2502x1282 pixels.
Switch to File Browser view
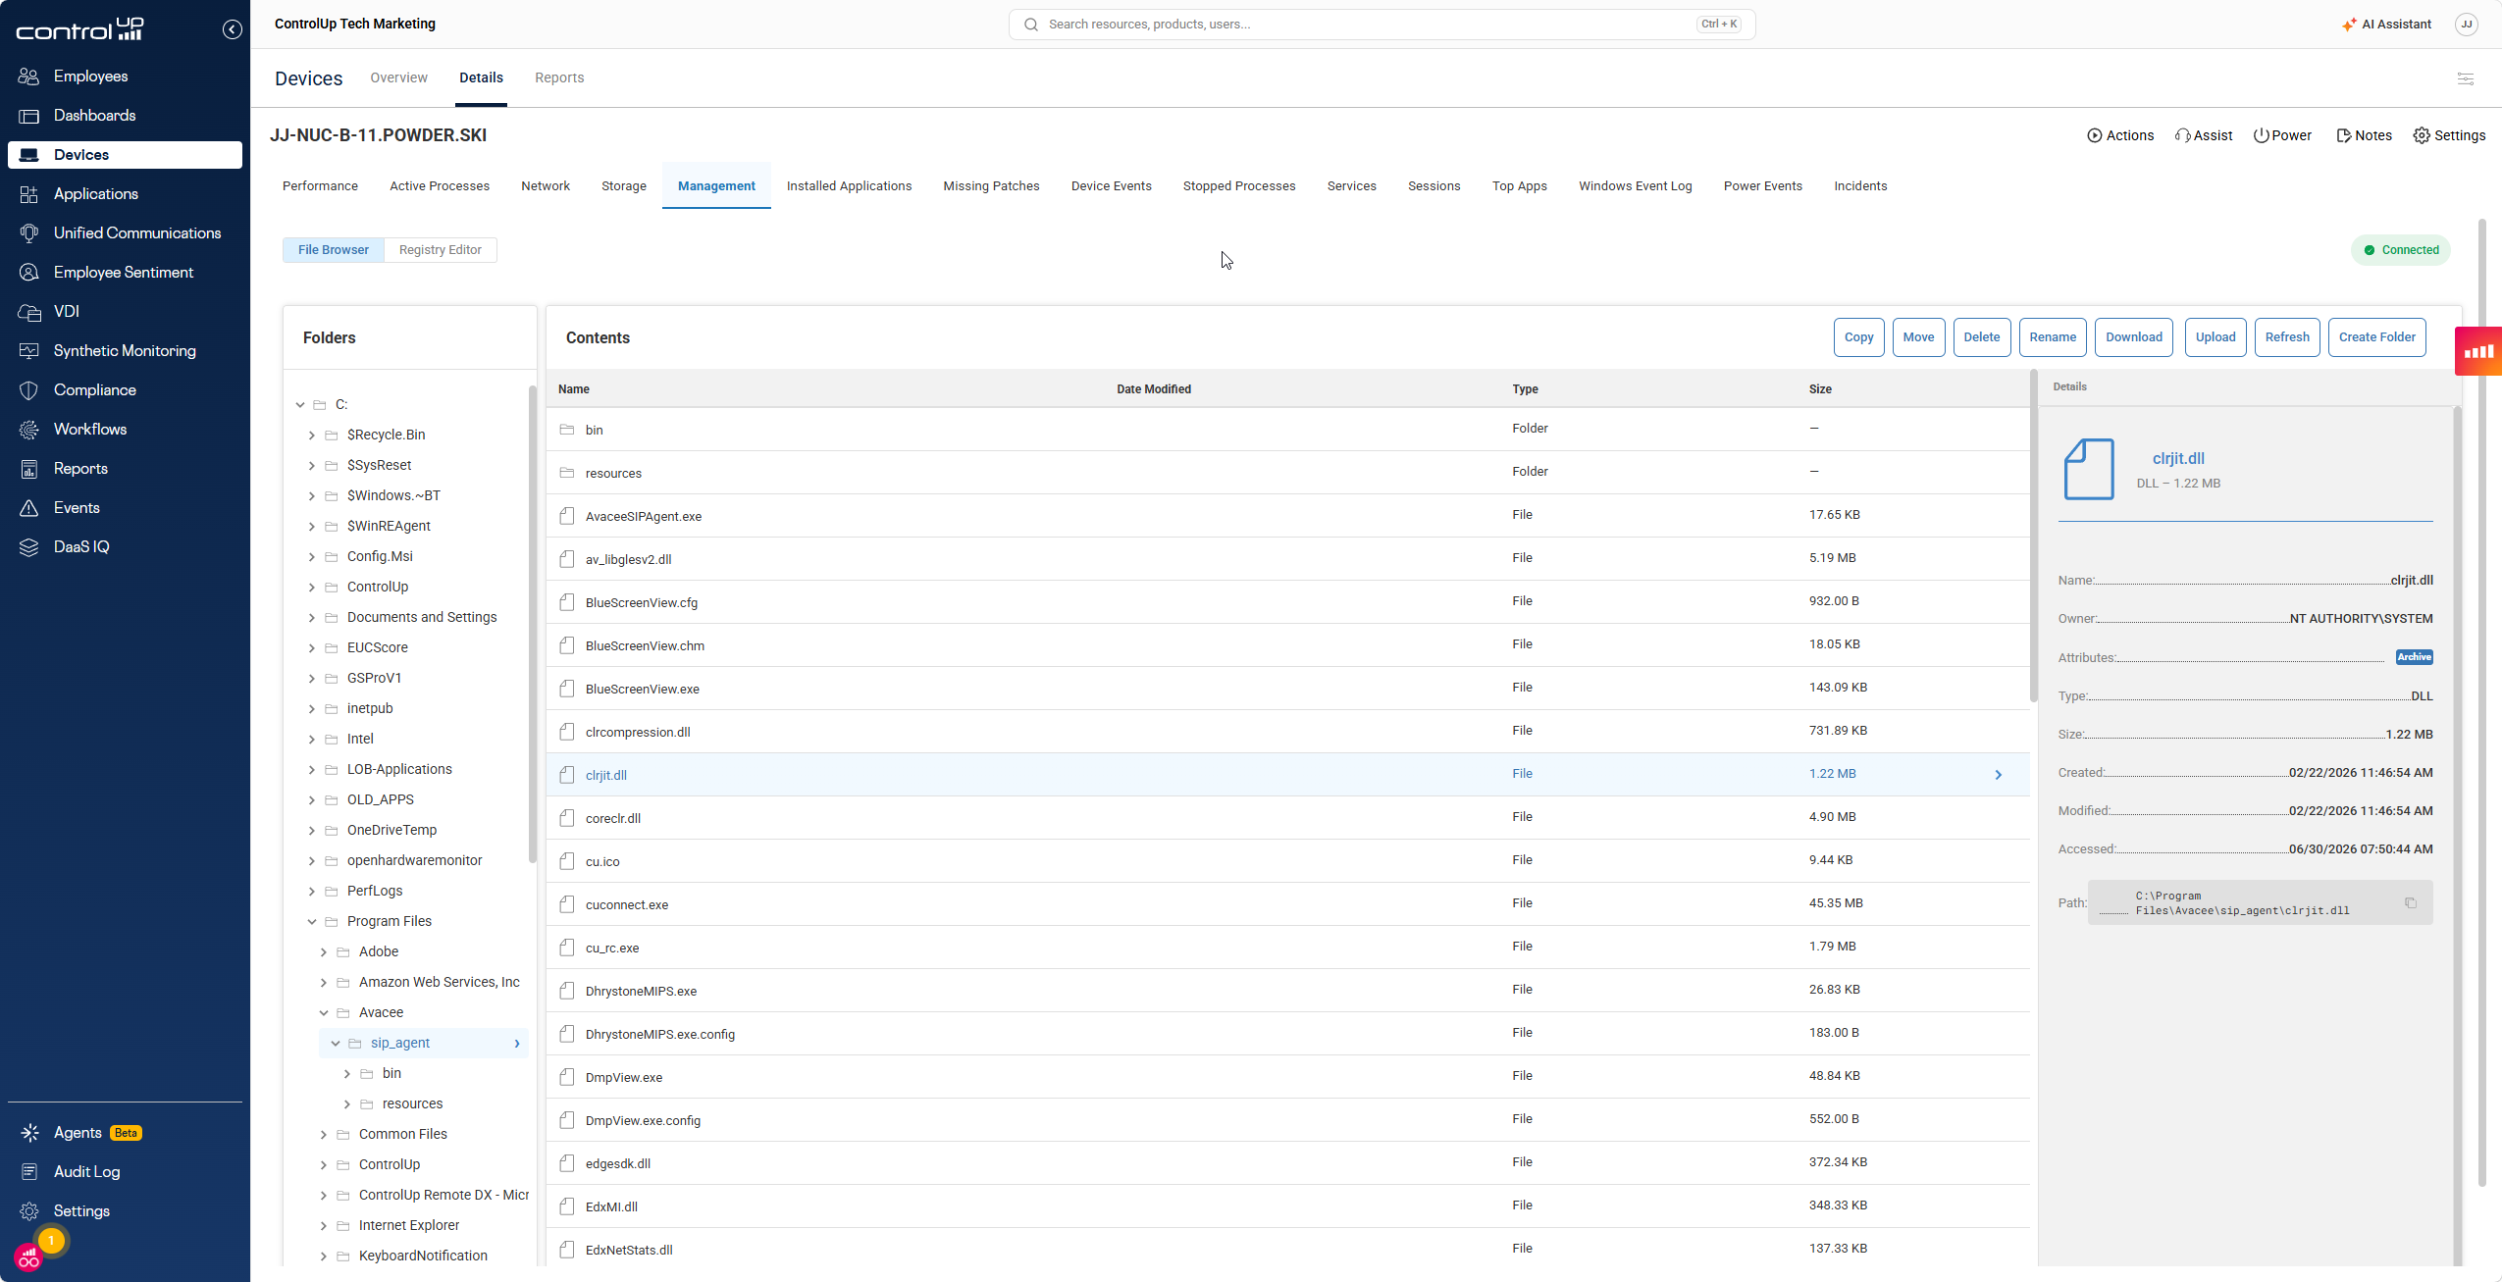tap(334, 250)
